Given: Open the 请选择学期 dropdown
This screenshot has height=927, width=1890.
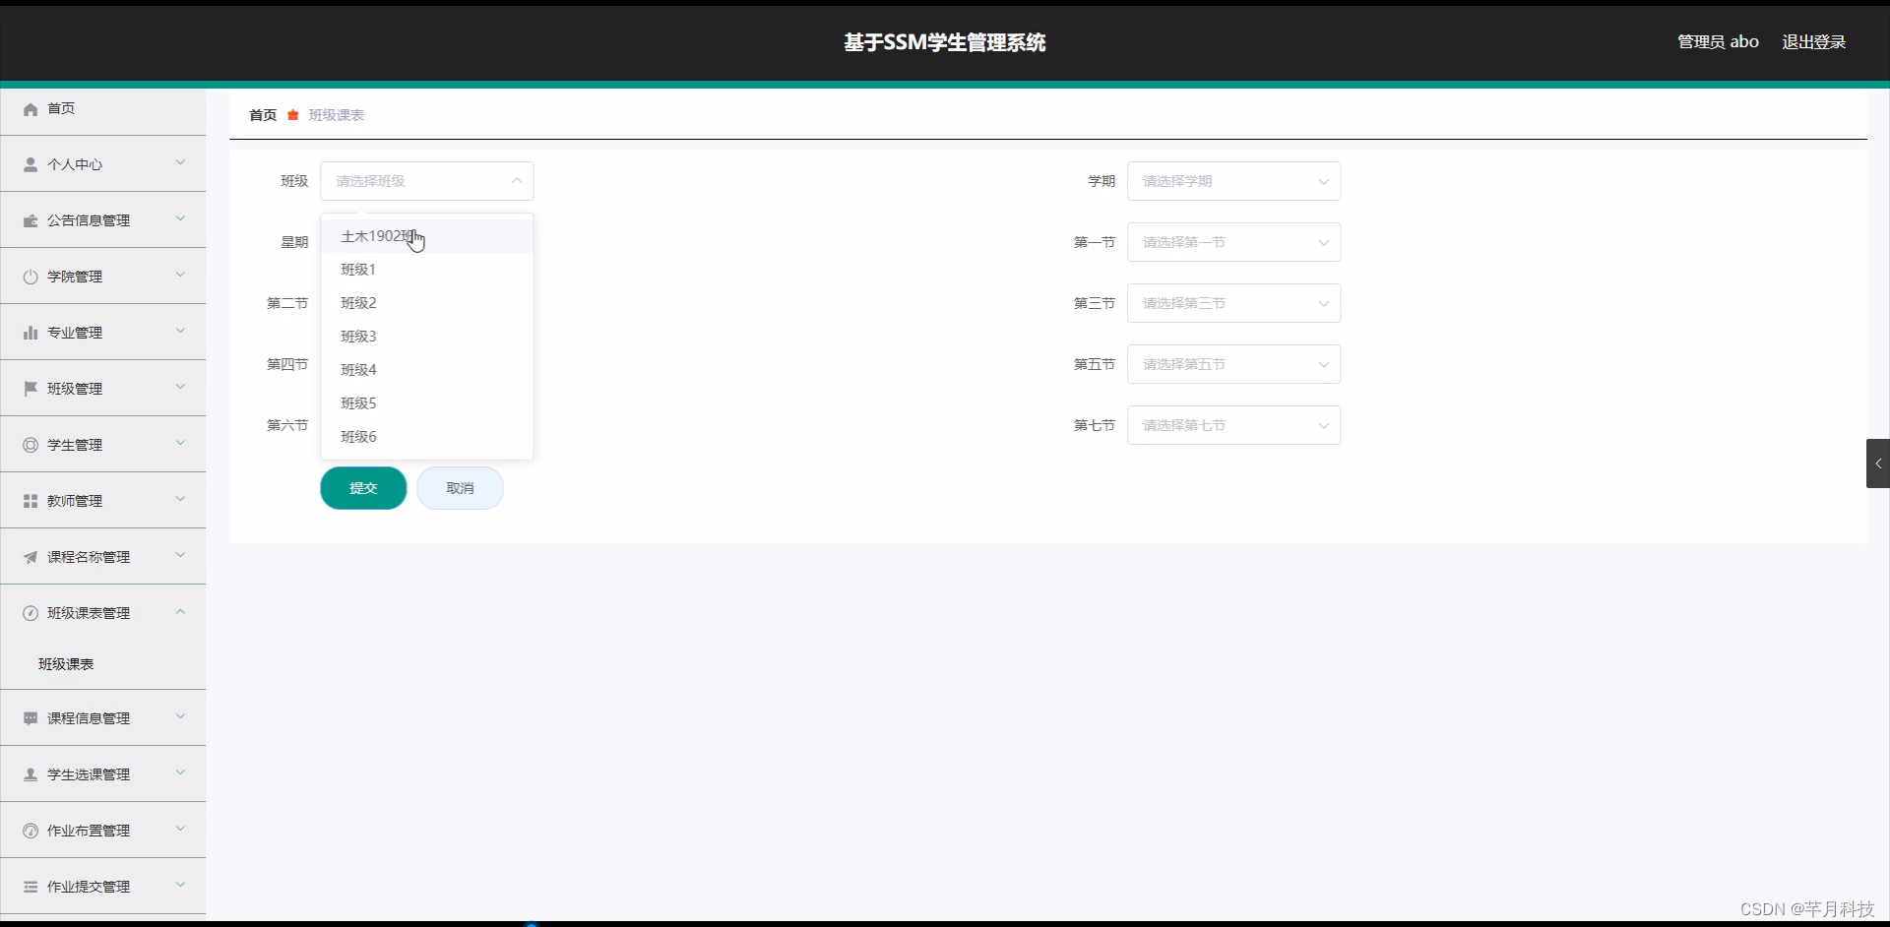Looking at the screenshot, I should 1233,181.
